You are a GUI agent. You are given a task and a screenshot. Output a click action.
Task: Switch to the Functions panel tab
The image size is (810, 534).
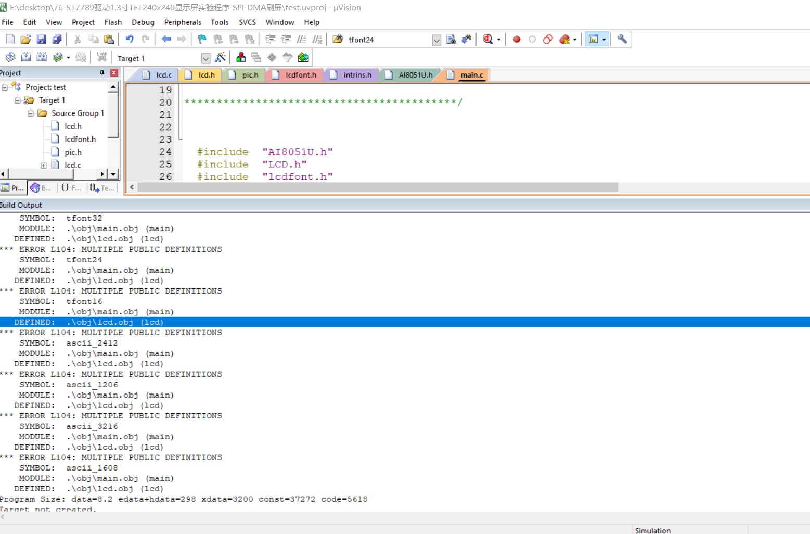(x=71, y=188)
